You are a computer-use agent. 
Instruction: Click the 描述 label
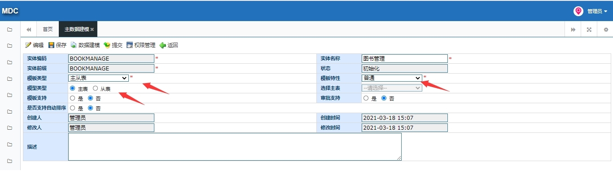click(x=32, y=147)
